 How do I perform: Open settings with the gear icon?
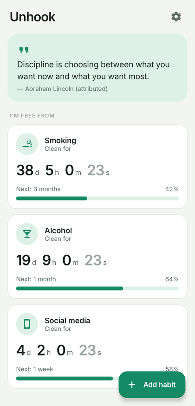176,17
